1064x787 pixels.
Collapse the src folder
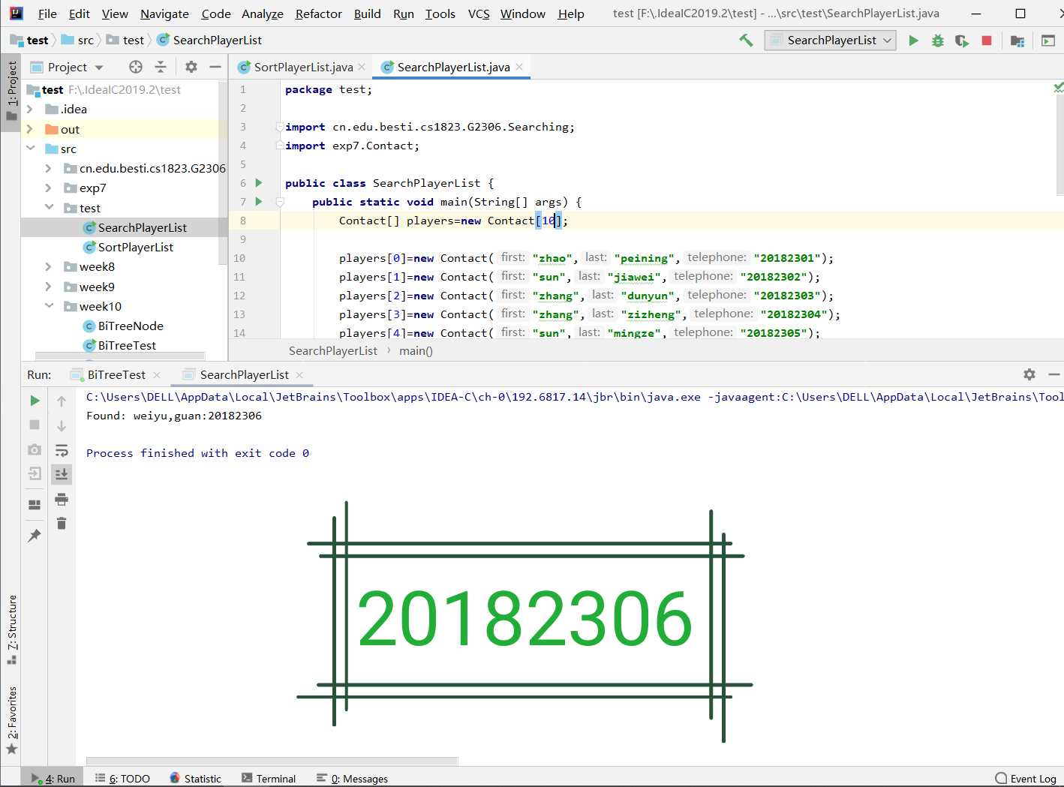tap(30, 149)
